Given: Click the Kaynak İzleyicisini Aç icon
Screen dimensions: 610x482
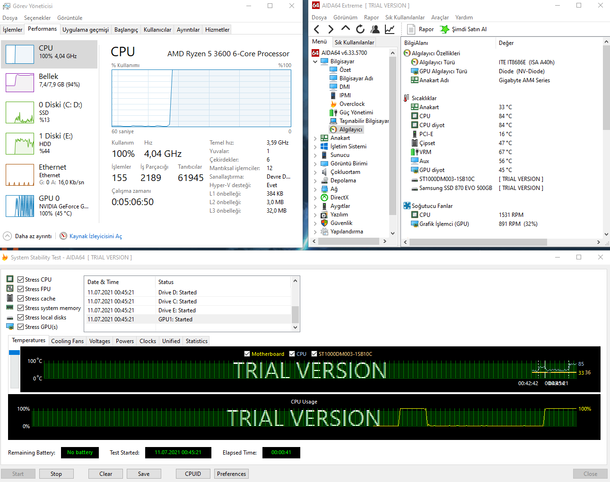Looking at the screenshot, I should 63,236.
